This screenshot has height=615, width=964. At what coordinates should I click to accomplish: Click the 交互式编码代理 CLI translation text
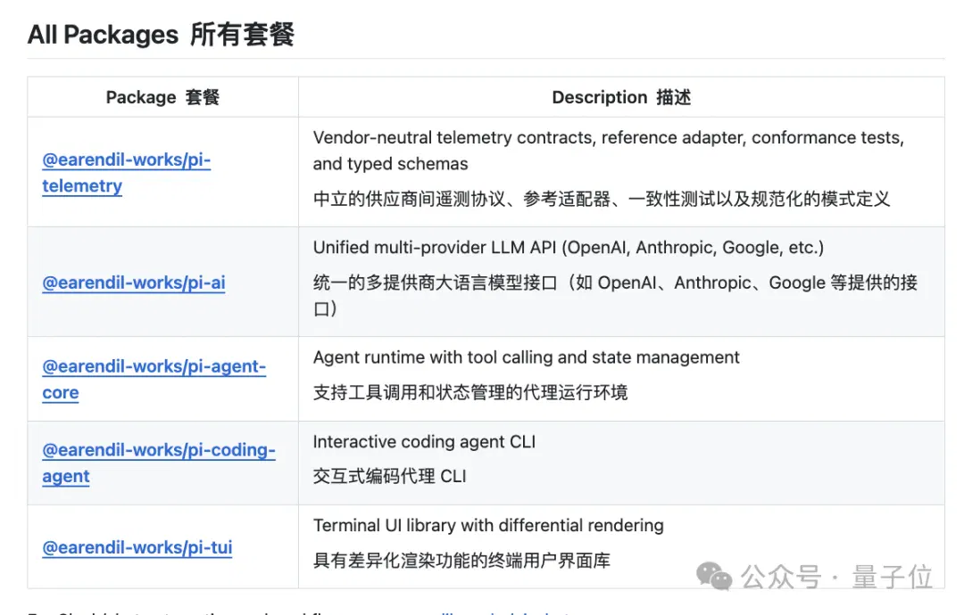(x=390, y=476)
